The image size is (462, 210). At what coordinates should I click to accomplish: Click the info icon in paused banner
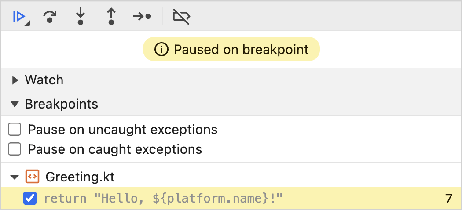pyautogui.click(x=161, y=49)
